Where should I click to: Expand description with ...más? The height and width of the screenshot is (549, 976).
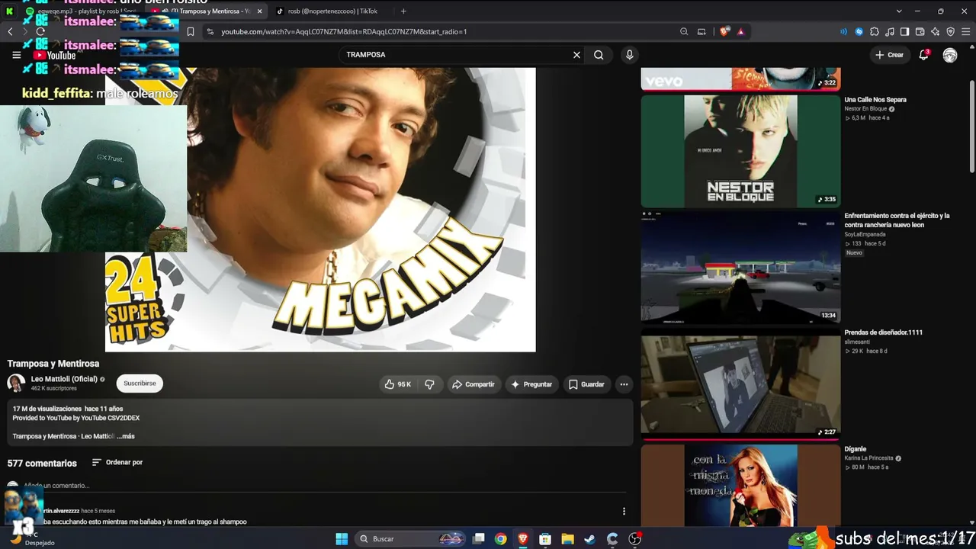pos(126,436)
